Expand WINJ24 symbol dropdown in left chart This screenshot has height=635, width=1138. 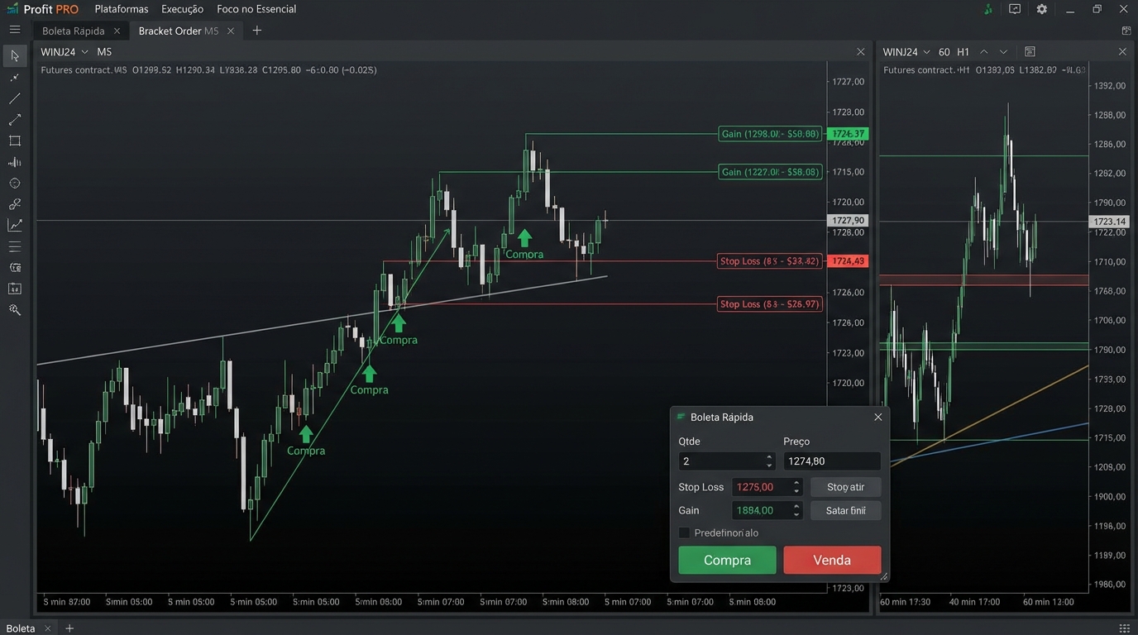coord(84,52)
